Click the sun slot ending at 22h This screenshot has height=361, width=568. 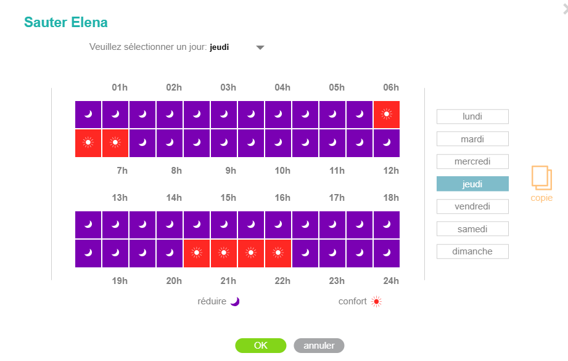tap(278, 253)
